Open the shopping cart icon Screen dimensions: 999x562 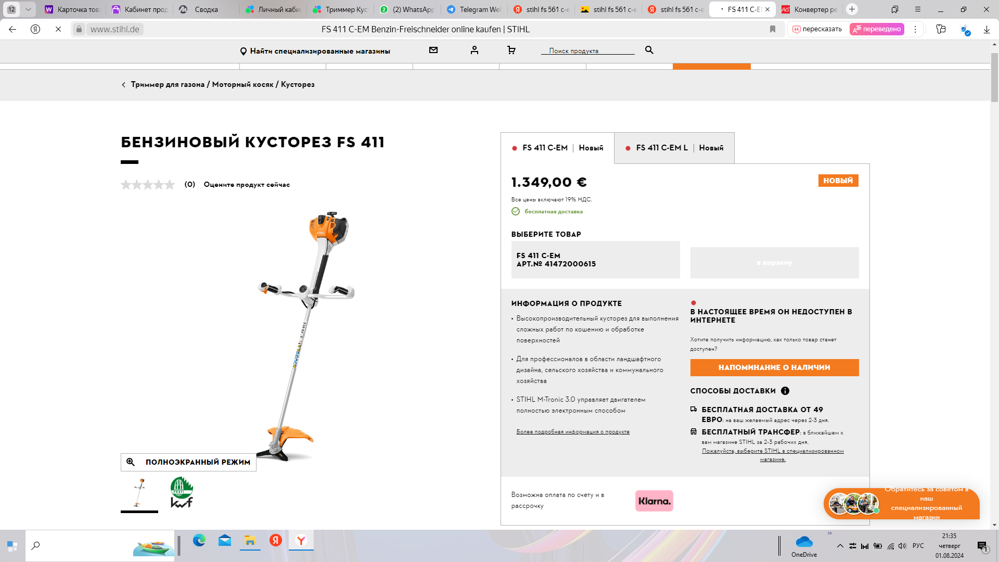pos(511,50)
